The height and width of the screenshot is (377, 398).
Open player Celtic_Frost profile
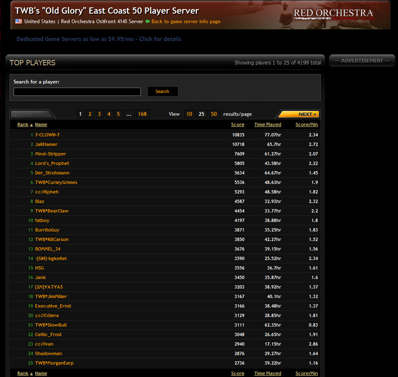point(48,334)
